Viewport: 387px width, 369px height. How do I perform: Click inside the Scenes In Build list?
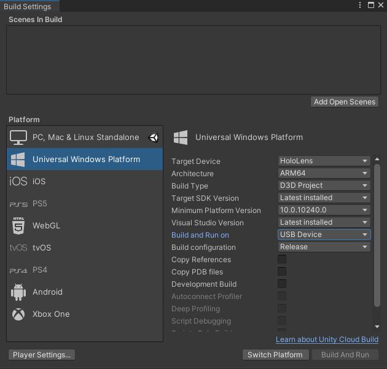coord(193,60)
